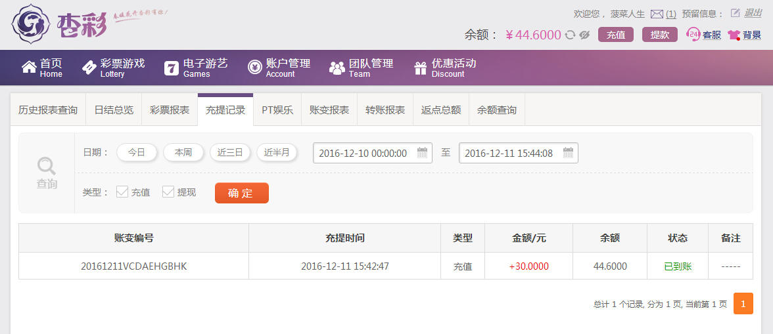Click start date field 2016-12-10 00:00:00
The width and height of the screenshot is (773, 334).
tap(373, 153)
